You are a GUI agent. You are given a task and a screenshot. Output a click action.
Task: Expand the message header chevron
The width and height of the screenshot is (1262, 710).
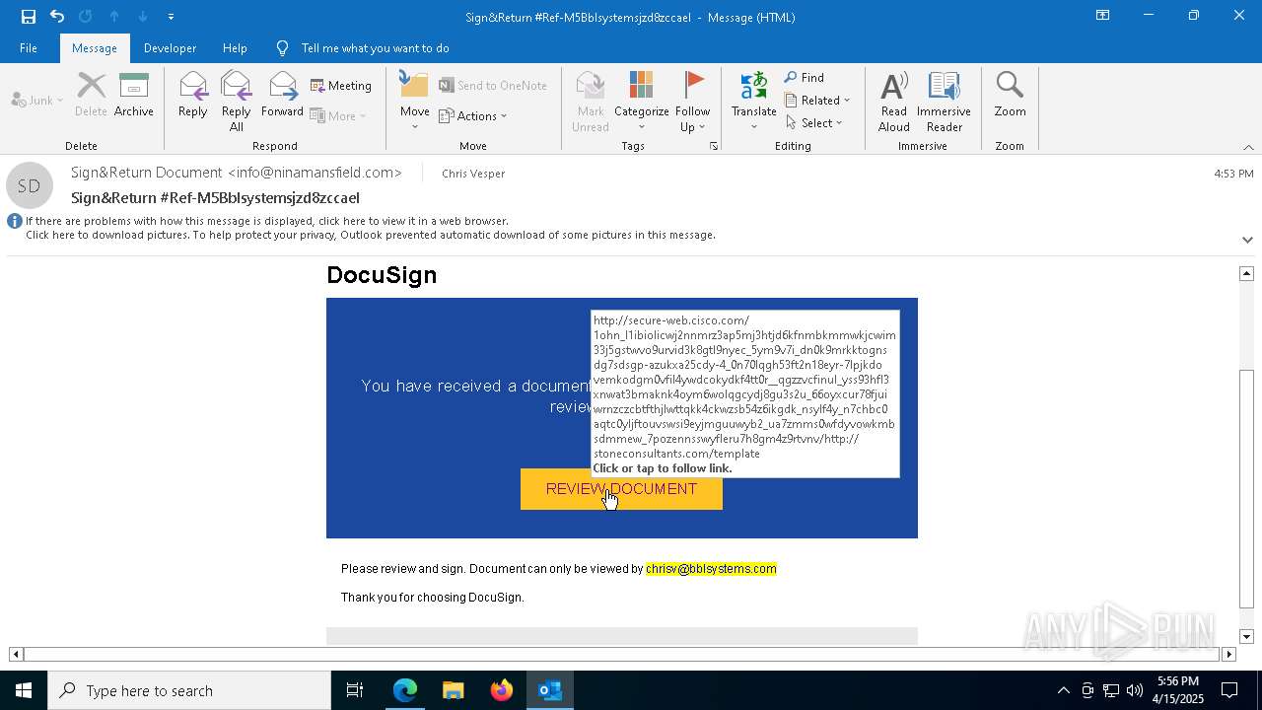[x=1247, y=240]
